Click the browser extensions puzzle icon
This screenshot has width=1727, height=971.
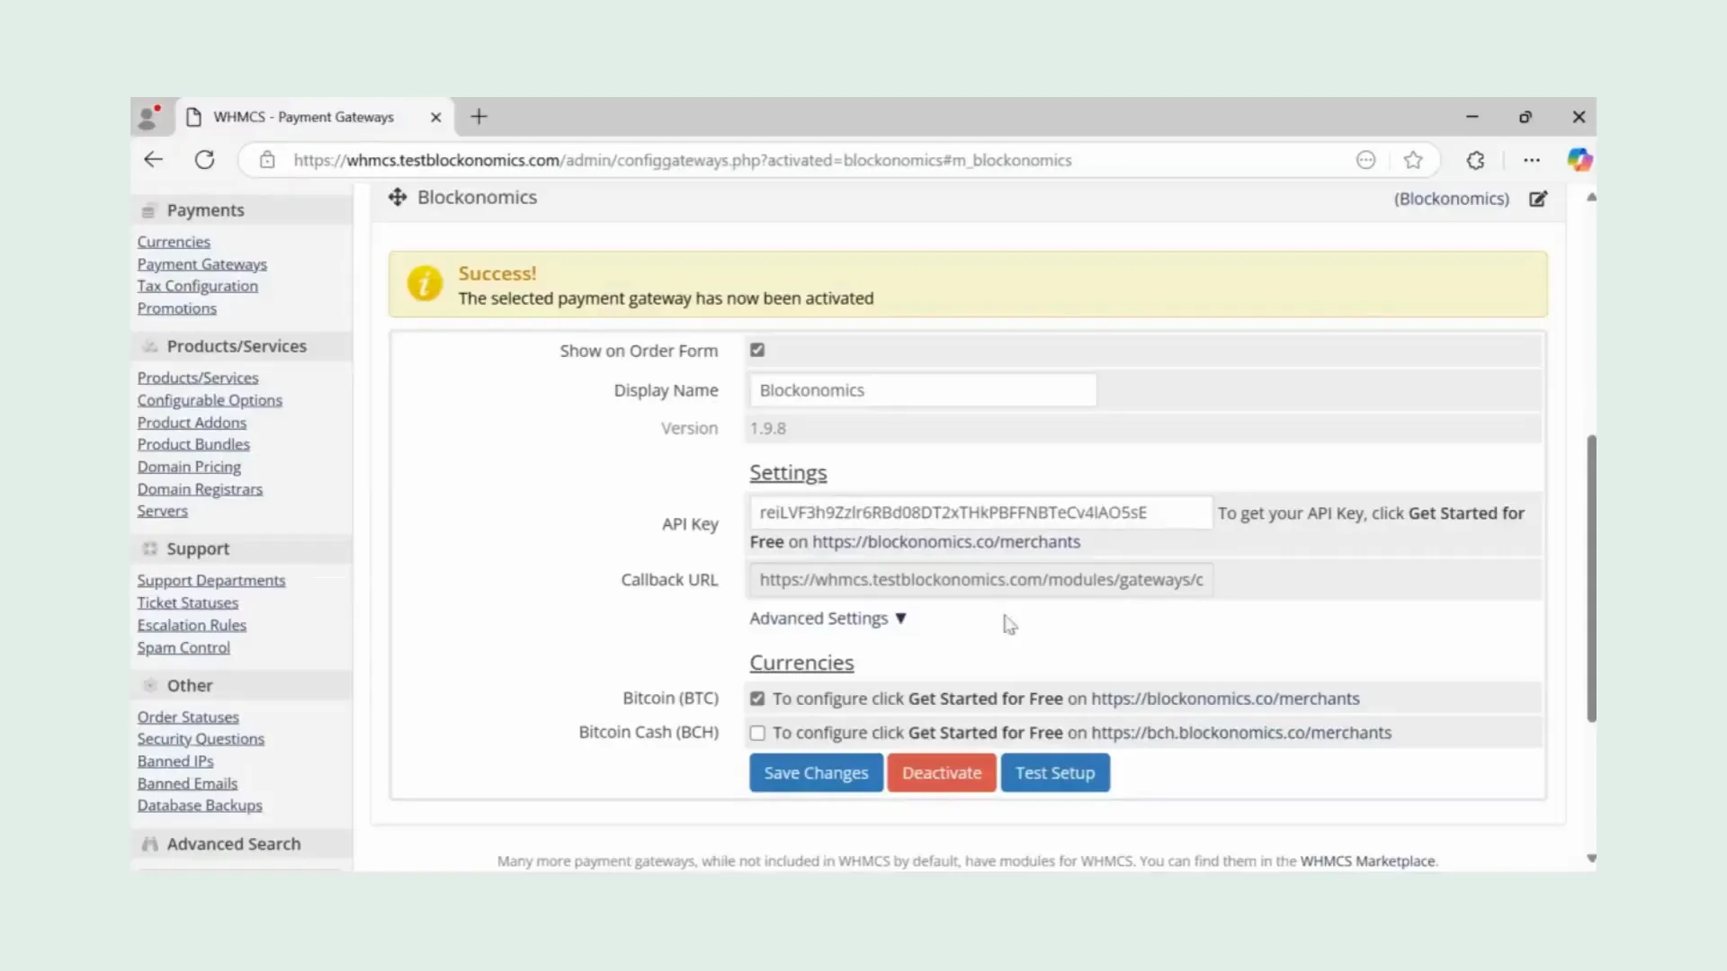click(x=1474, y=160)
